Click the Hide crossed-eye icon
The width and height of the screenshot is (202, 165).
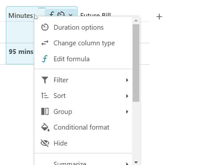pyautogui.click(x=45, y=143)
